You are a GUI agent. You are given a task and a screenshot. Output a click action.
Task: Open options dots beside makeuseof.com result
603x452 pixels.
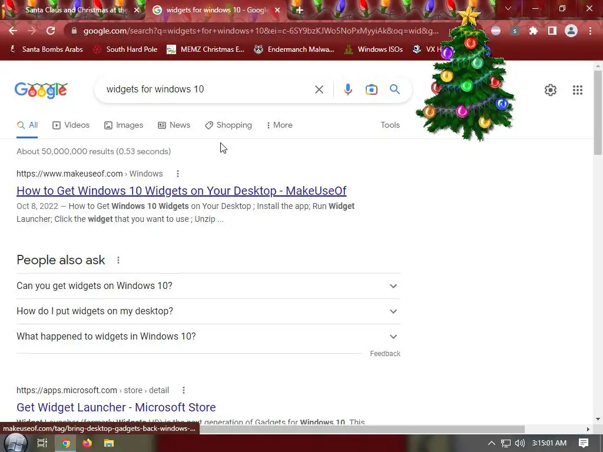tap(178, 174)
